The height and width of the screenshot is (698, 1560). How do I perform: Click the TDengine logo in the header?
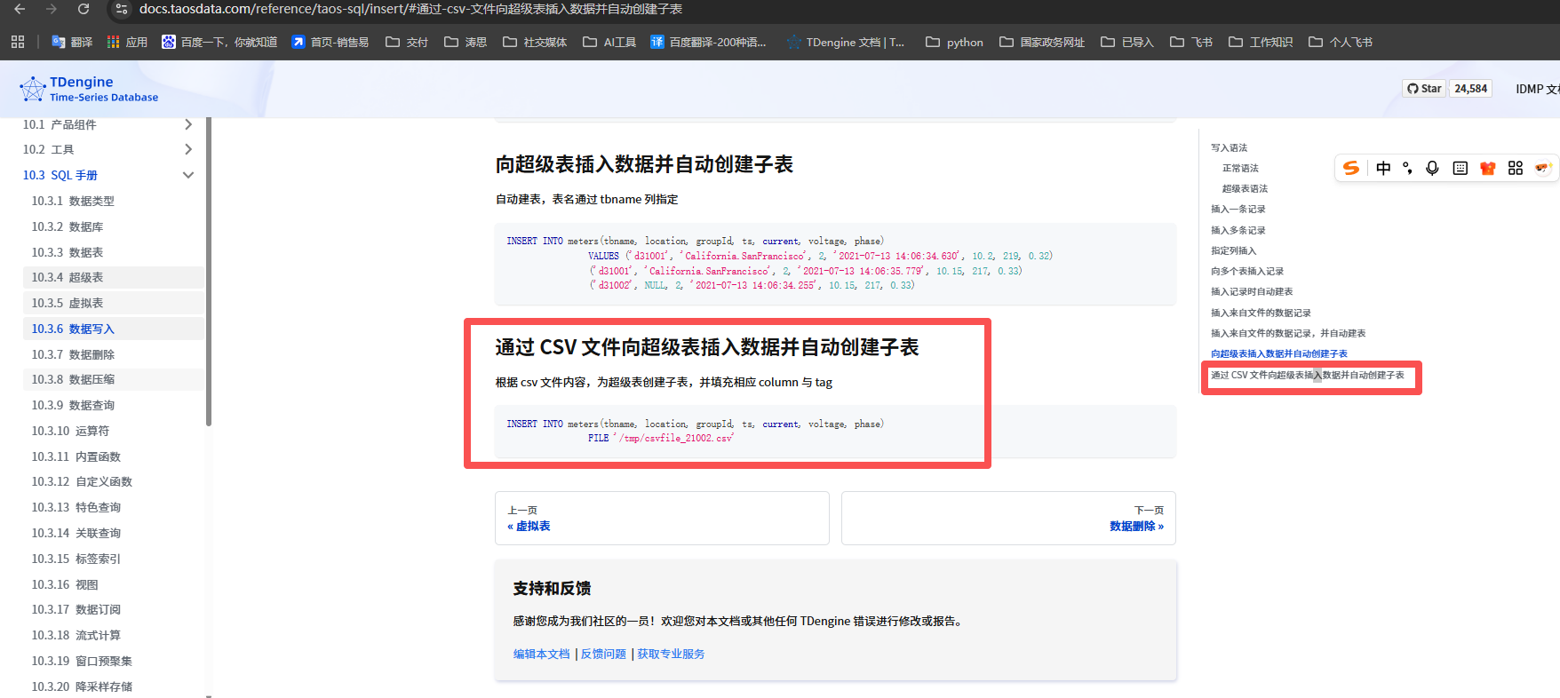[x=89, y=89]
